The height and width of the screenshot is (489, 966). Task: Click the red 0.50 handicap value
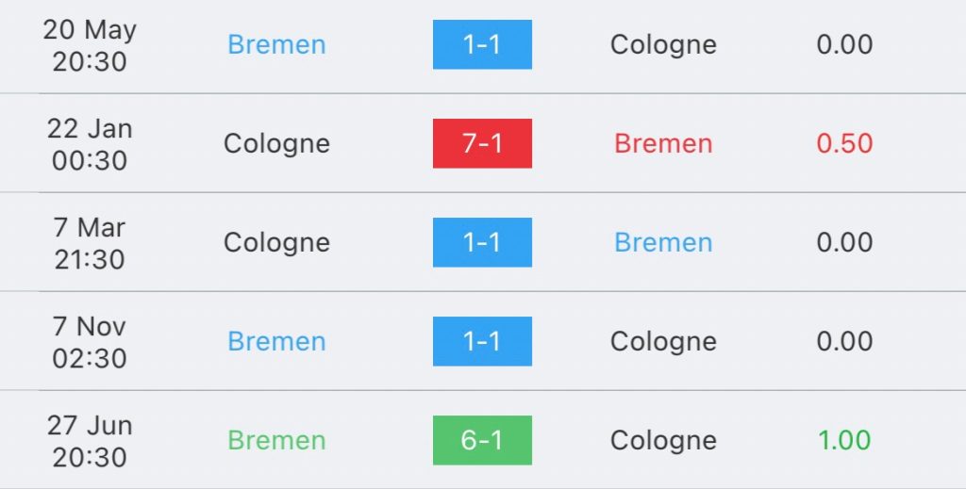pyautogui.click(x=844, y=143)
